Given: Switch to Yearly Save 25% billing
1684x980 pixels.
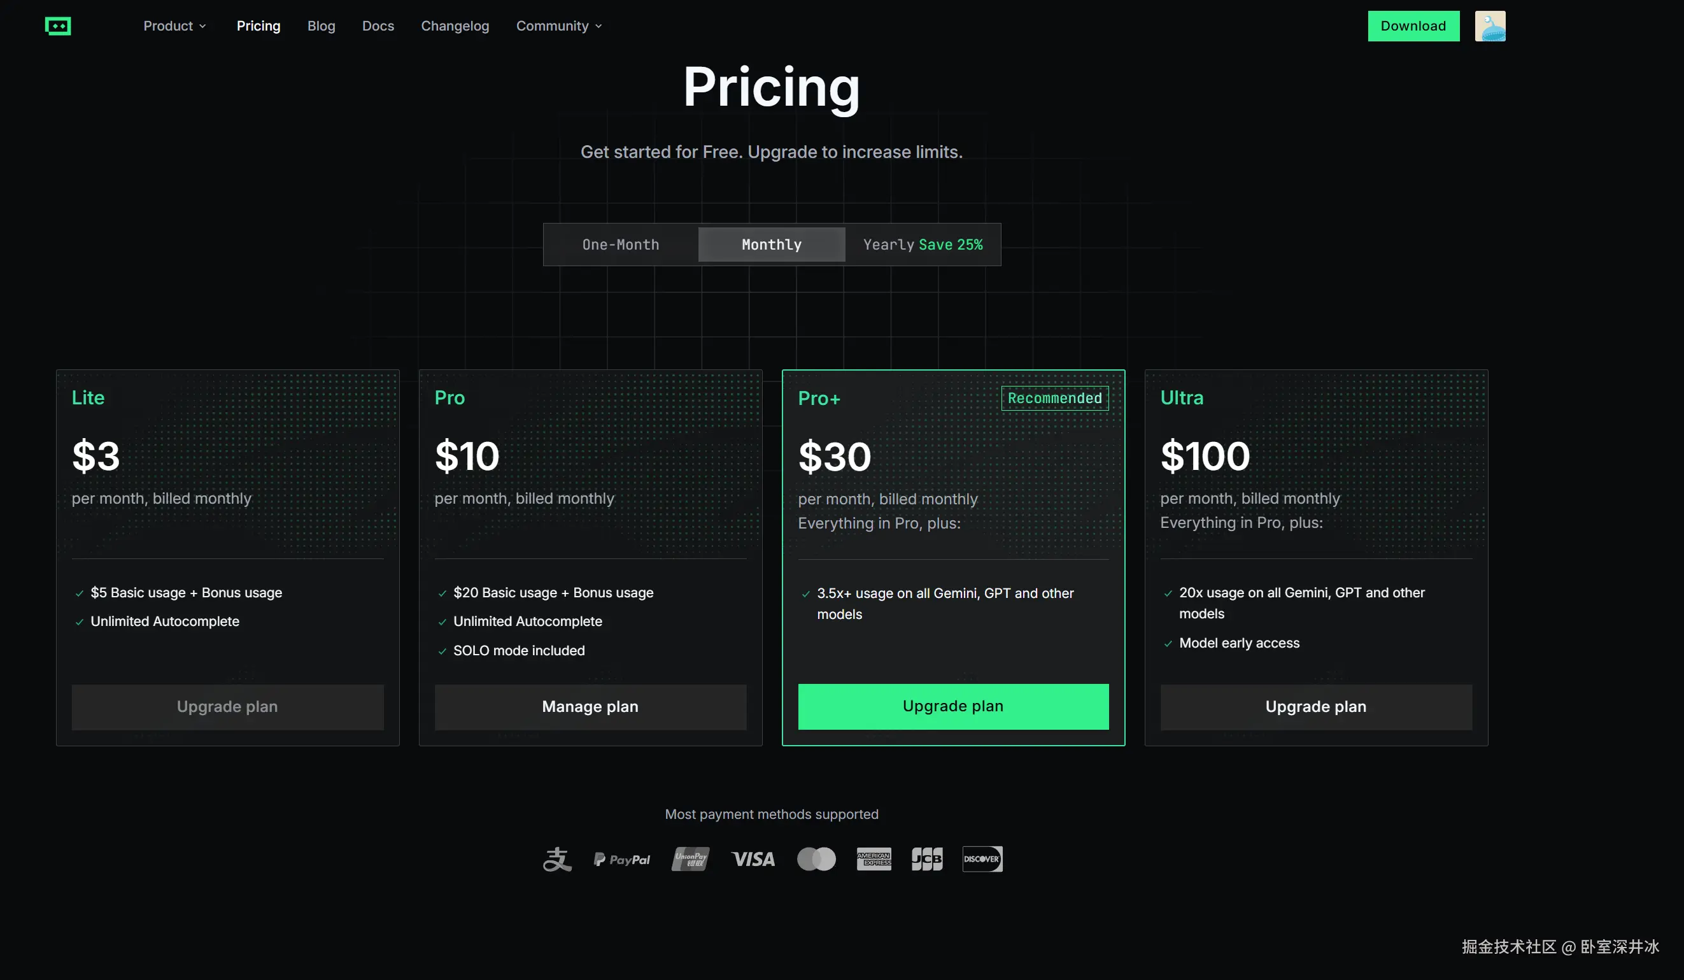Looking at the screenshot, I should click(922, 245).
